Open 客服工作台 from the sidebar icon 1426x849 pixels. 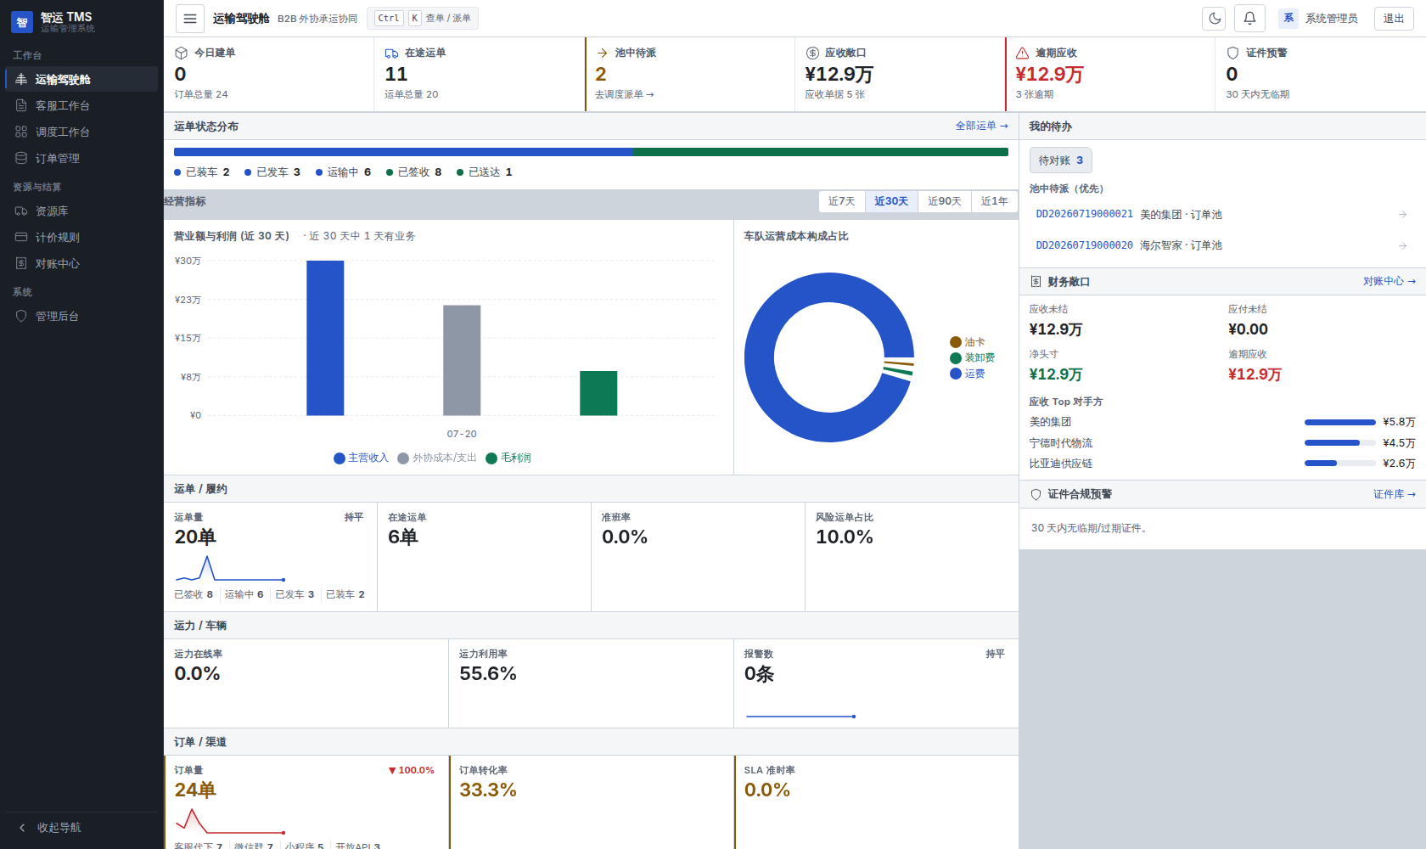(21, 105)
